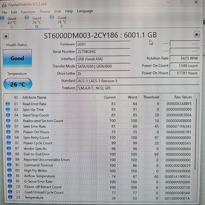Click the Interface field USB (Serial ATA)
This screenshot has width=205, height=205.
point(103,59)
